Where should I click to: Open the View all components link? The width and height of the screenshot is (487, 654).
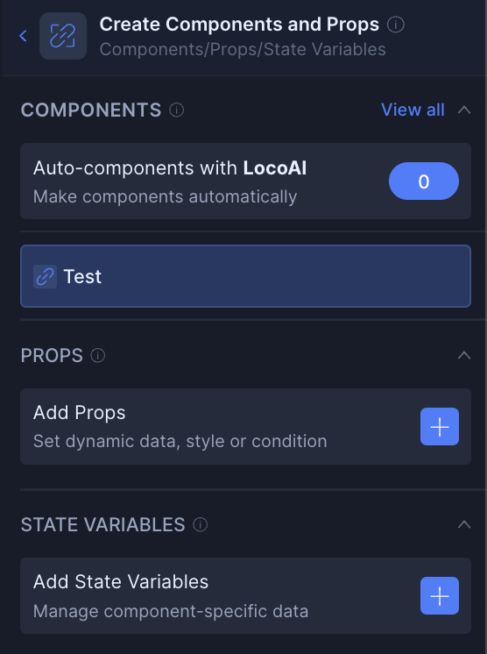click(x=413, y=110)
